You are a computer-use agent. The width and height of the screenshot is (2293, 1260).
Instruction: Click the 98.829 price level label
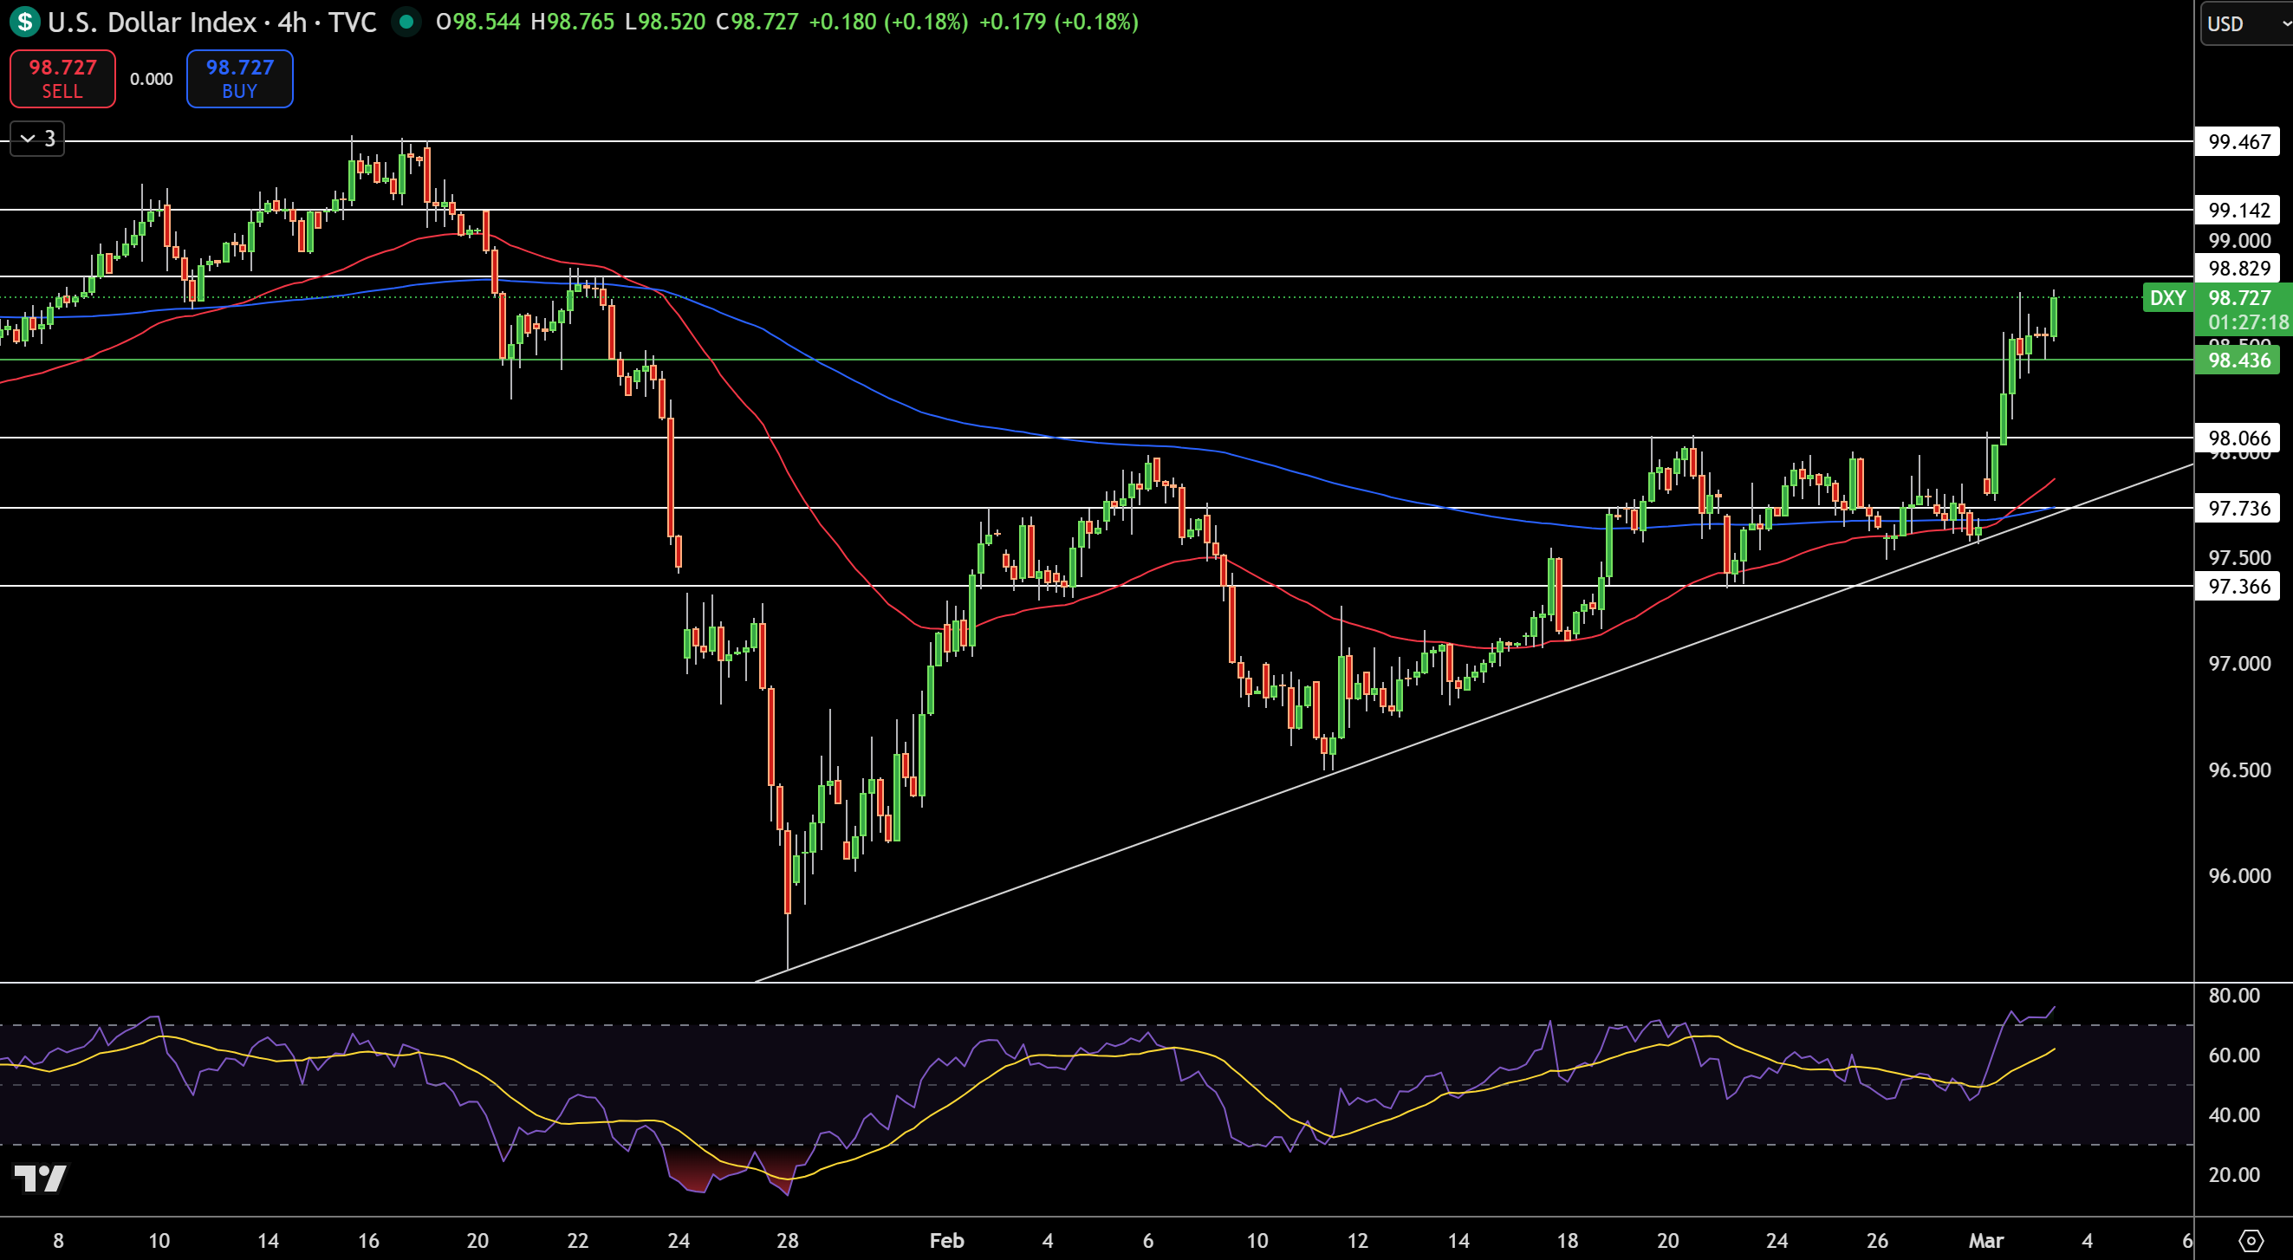coord(2238,268)
